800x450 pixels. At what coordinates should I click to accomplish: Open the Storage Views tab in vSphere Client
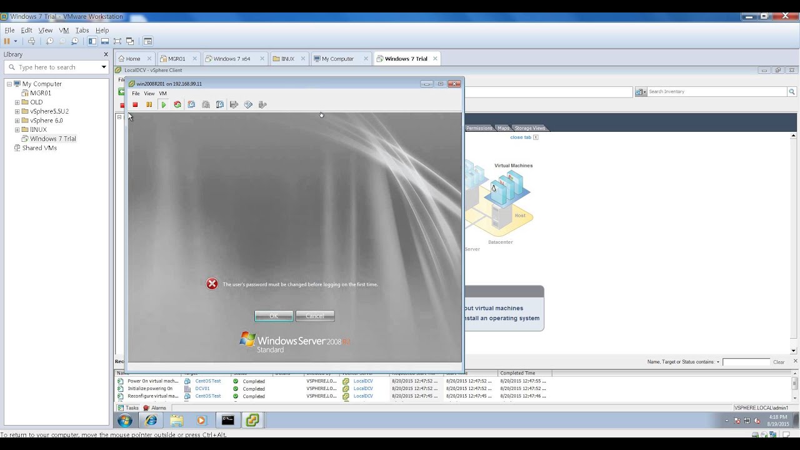530,128
